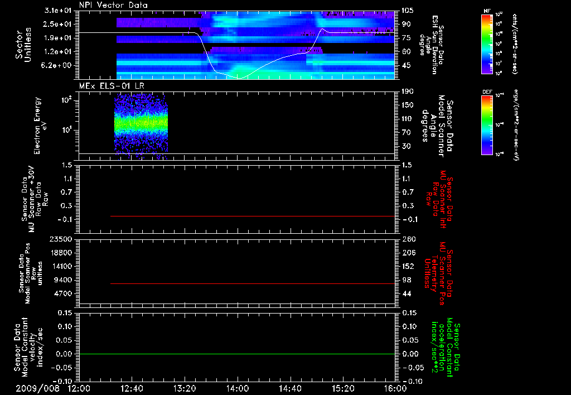Click the red scanner position line

click(253, 283)
